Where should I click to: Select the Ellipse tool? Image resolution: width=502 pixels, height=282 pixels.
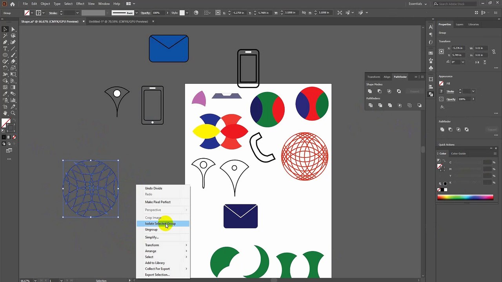tap(5, 55)
